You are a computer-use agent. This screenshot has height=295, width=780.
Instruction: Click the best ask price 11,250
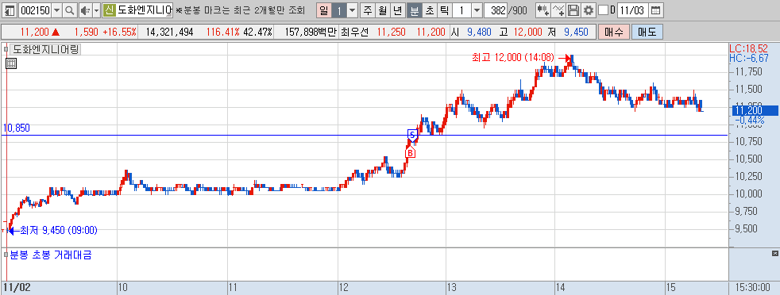coord(391,33)
